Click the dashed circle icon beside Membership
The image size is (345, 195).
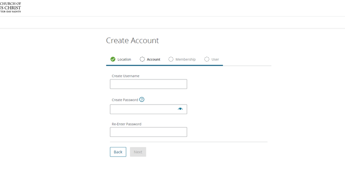(171, 59)
